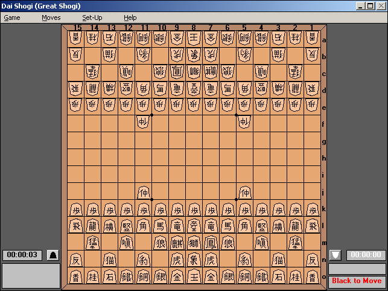
Task: Pick Black's Jeweled General 玉 at 8o
Action: [x=194, y=277]
